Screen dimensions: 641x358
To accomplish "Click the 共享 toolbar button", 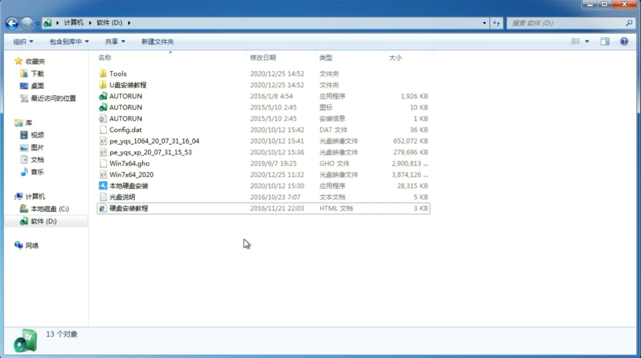I will coord(113,41).
